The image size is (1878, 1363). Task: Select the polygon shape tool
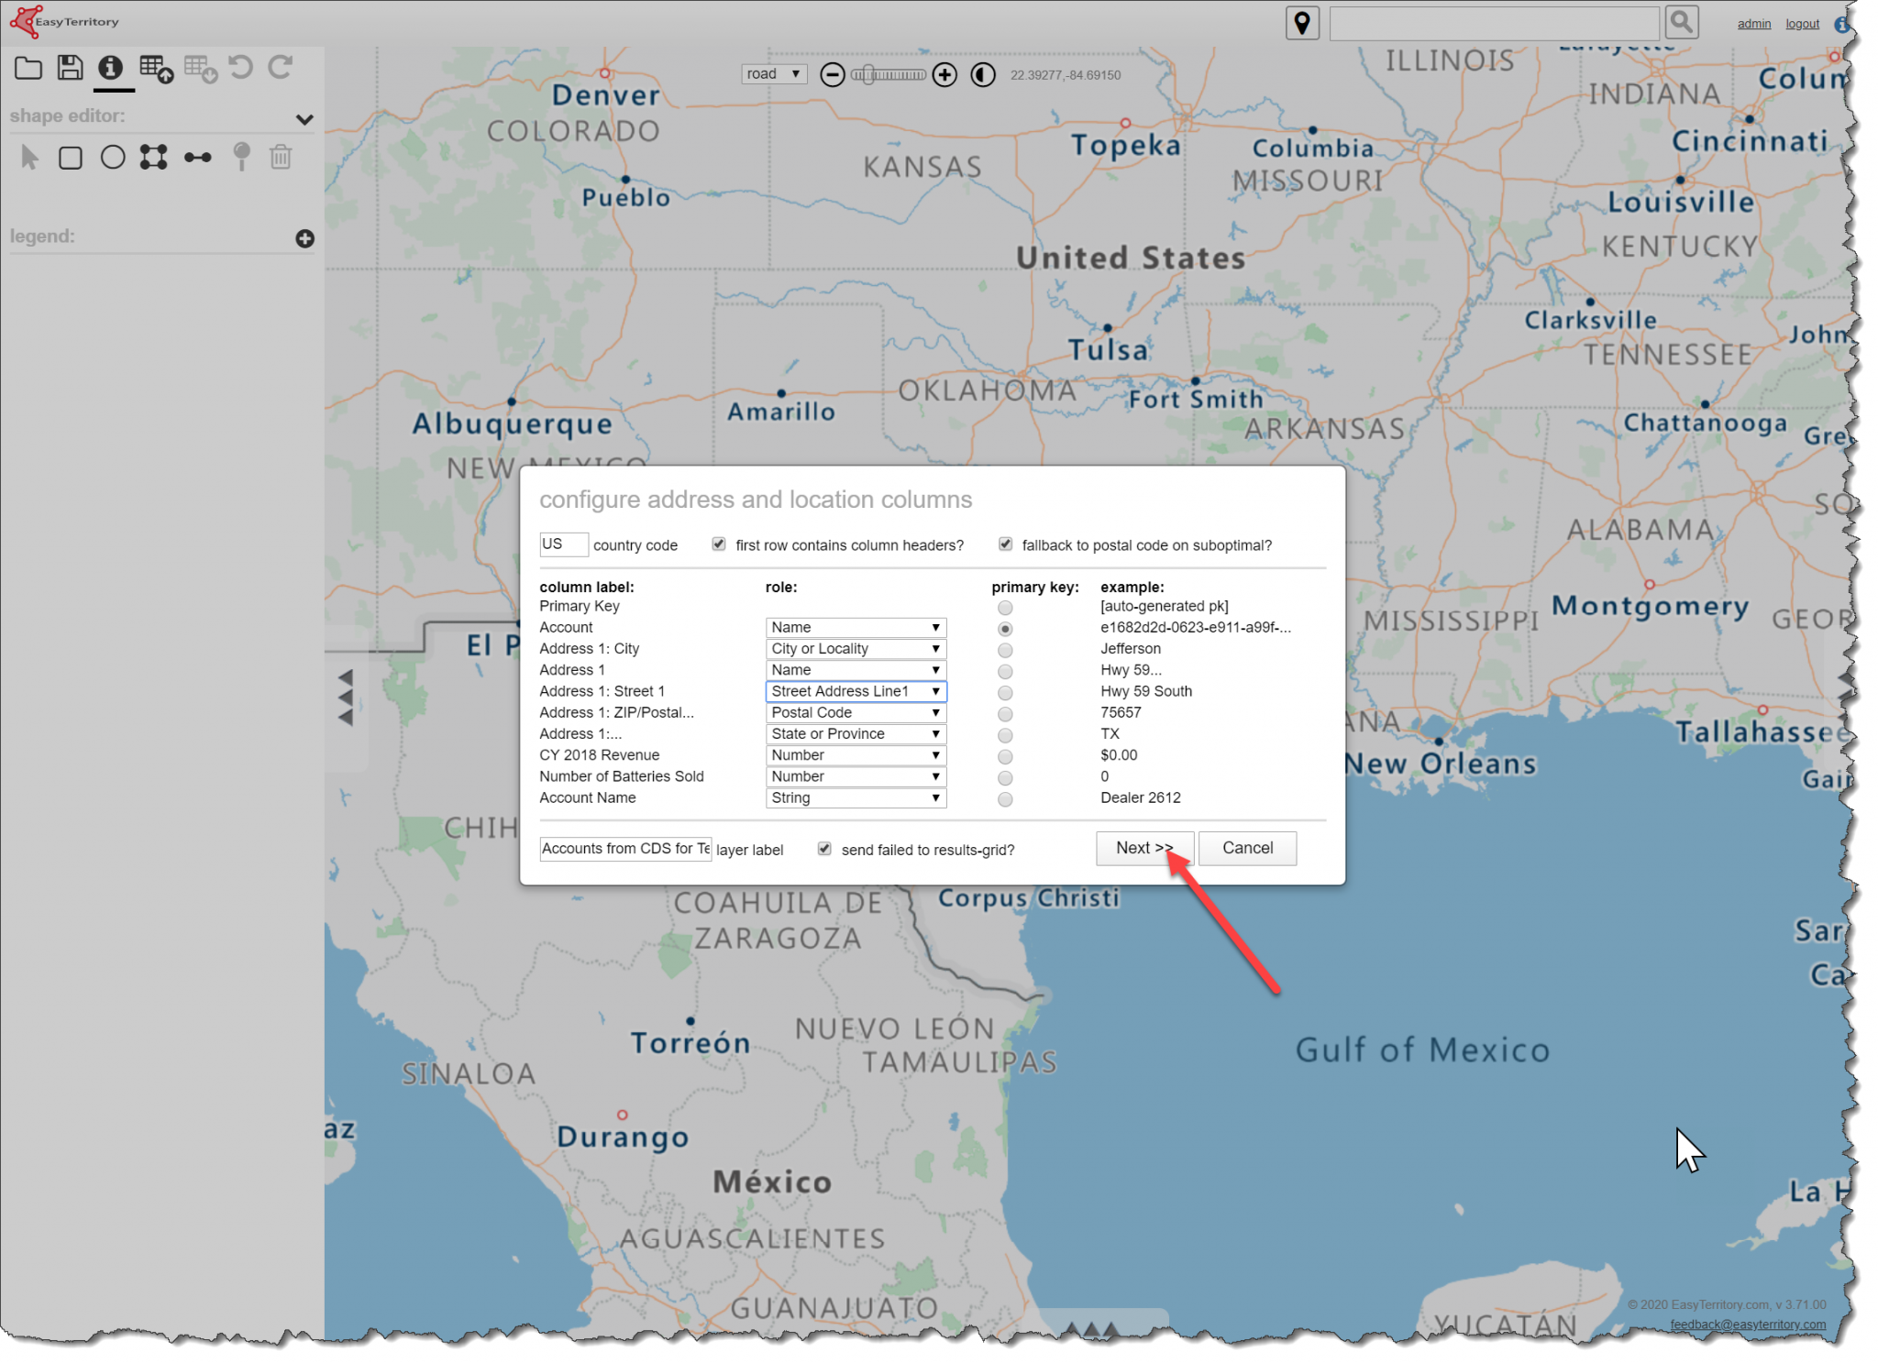[x=154, y=158]
